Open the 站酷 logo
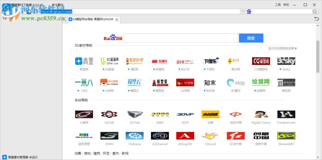Viewport: 322px width, 160px height. point(210,114)
